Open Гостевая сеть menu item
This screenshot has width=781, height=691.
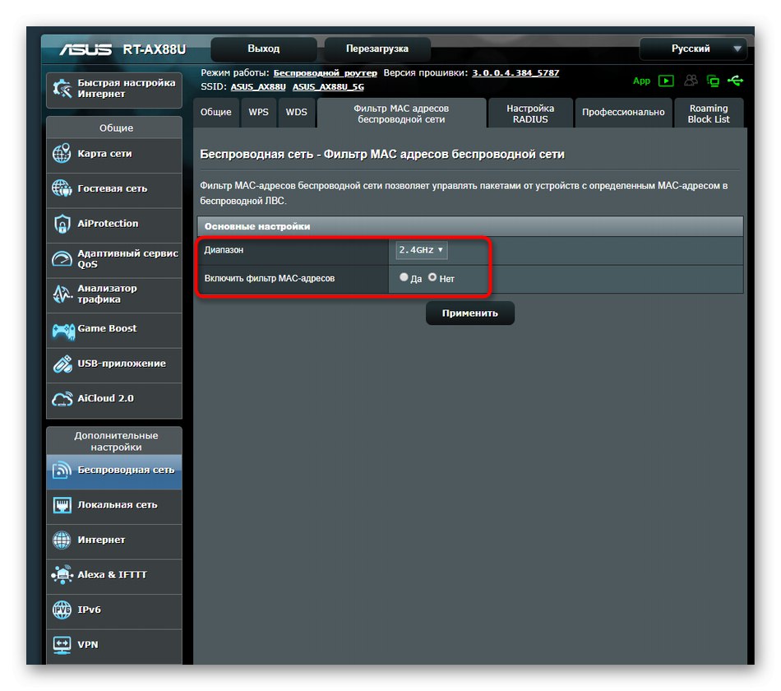(114, 189)
